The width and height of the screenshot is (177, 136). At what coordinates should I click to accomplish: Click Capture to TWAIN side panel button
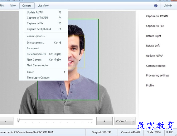pyautogui.click(x=157, y=16)
